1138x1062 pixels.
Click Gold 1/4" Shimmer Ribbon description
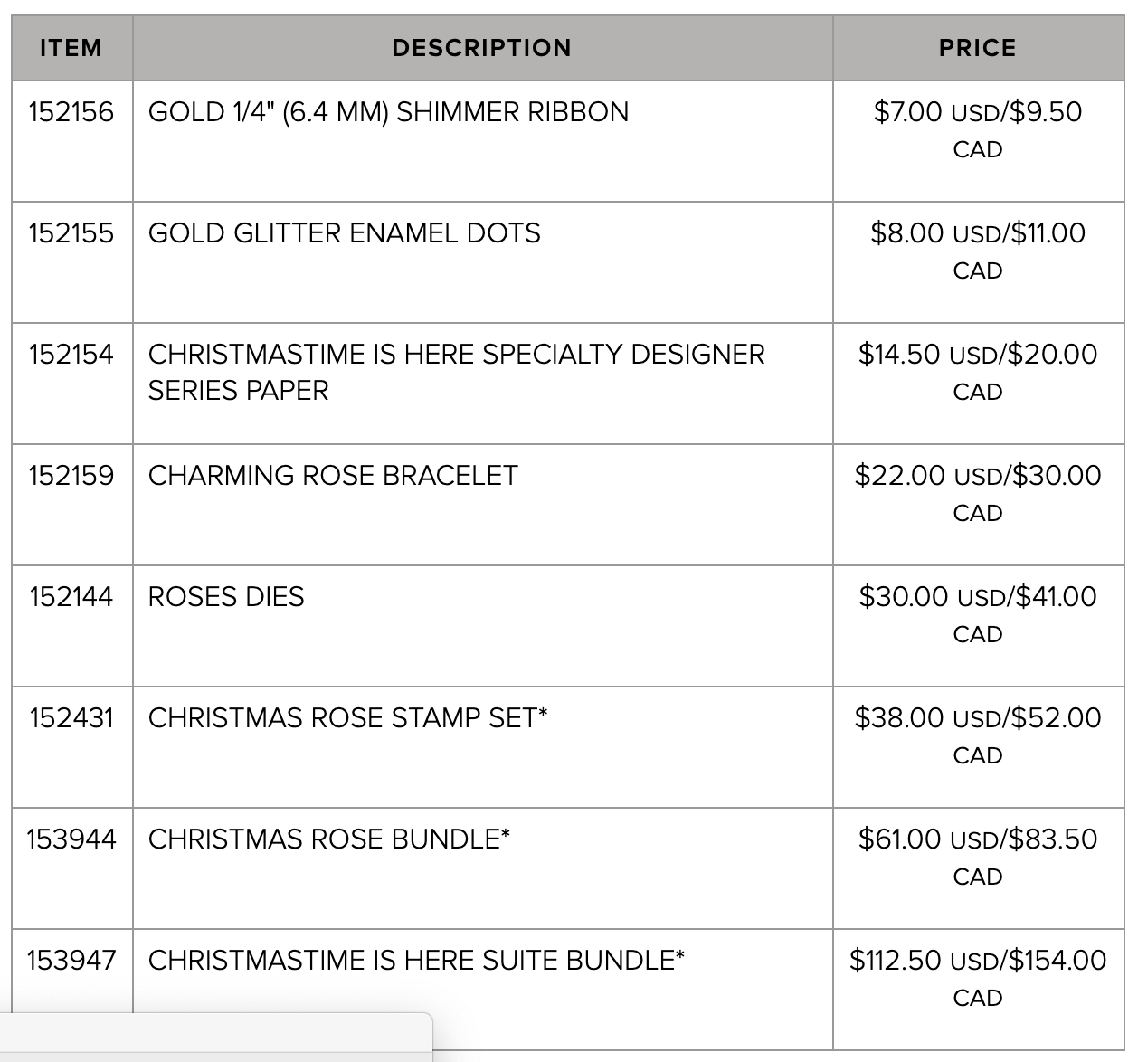[x=389, y=112]
